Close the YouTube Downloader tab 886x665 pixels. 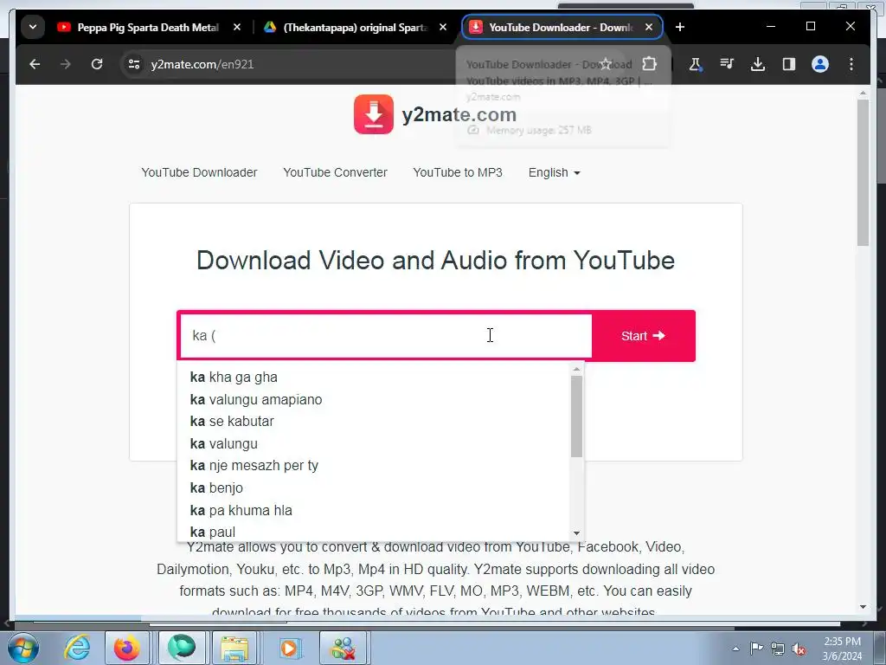point(649,27)
